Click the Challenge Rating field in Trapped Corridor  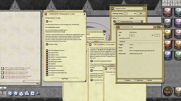pos(125,14)
